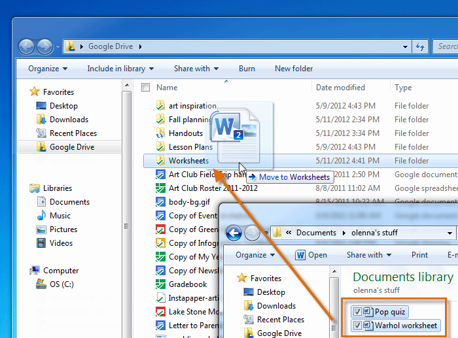This screenshot has height=338, width=458.
Task: Open the Organize dropdown in Google Drive window
Action: click(48, 69)
